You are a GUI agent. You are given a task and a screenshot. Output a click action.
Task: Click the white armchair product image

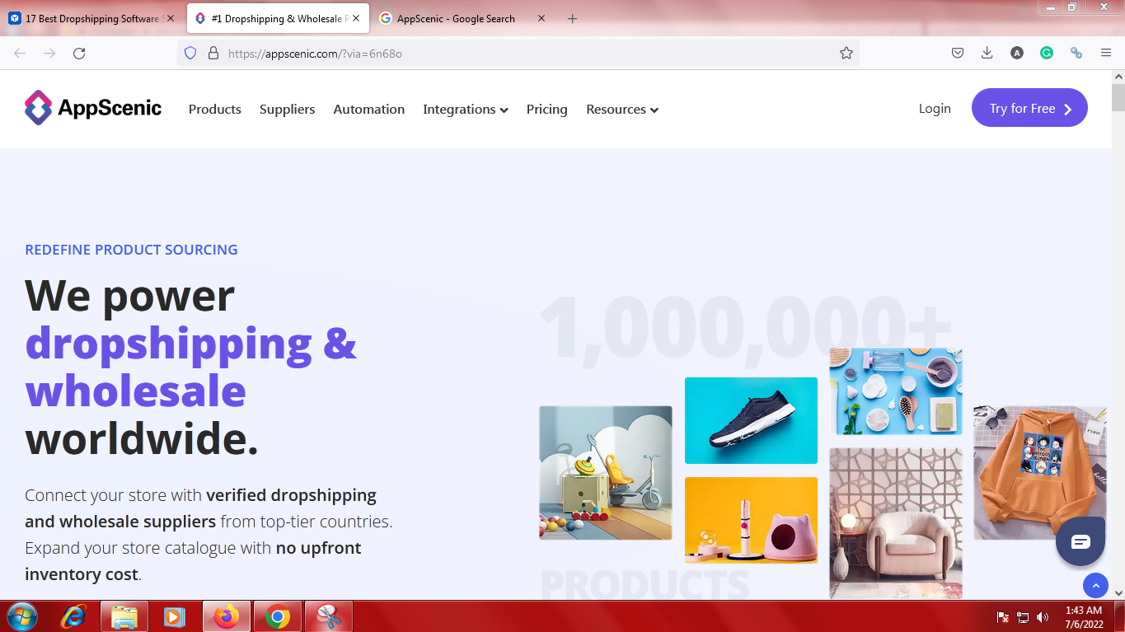(896, 523)
